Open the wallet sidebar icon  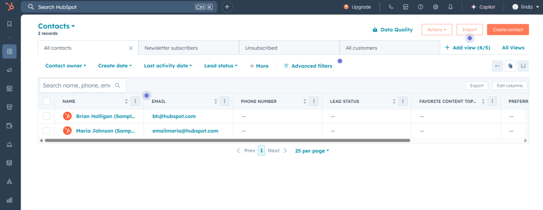point(10,126)
